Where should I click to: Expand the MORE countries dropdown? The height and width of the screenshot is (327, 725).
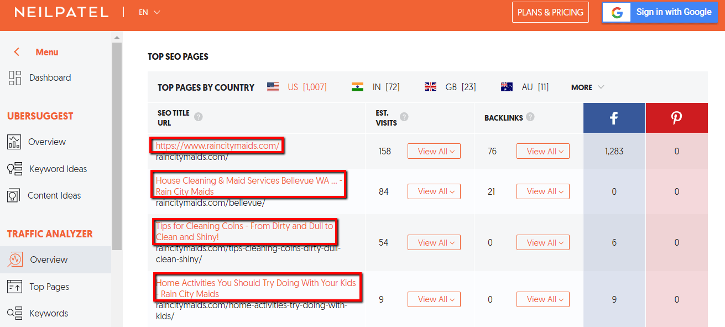click(587, 87)
